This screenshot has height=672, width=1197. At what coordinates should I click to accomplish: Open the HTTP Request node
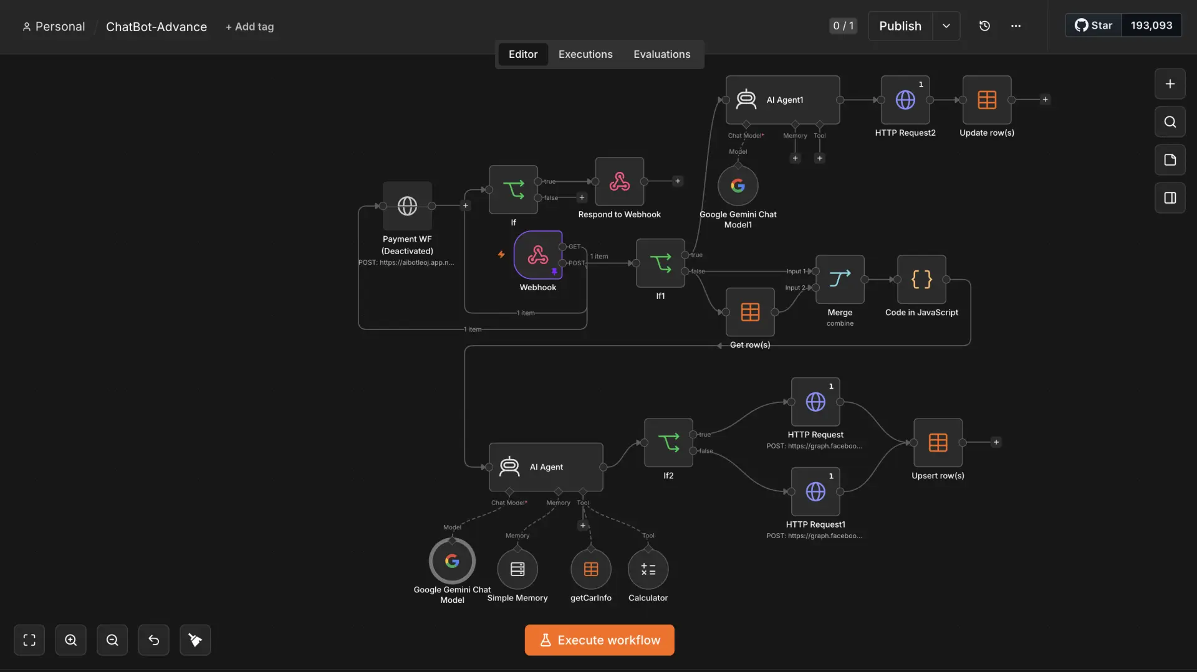tap(815, 402)
